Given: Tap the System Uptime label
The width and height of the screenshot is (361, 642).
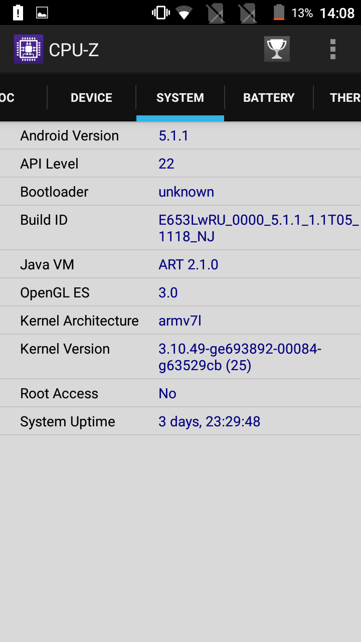Looking at the screenshot, I should pos(68,421).
